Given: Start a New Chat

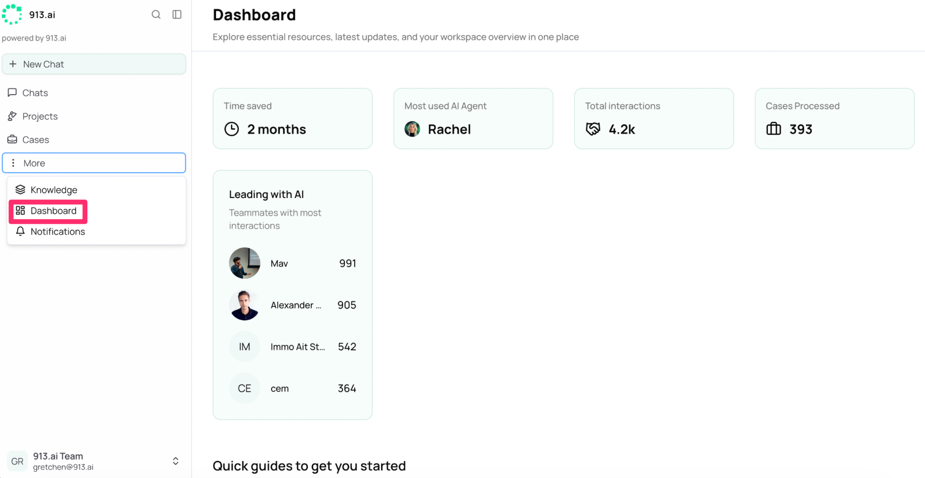Looking at the screenshot, I should (x=94, y=64).
